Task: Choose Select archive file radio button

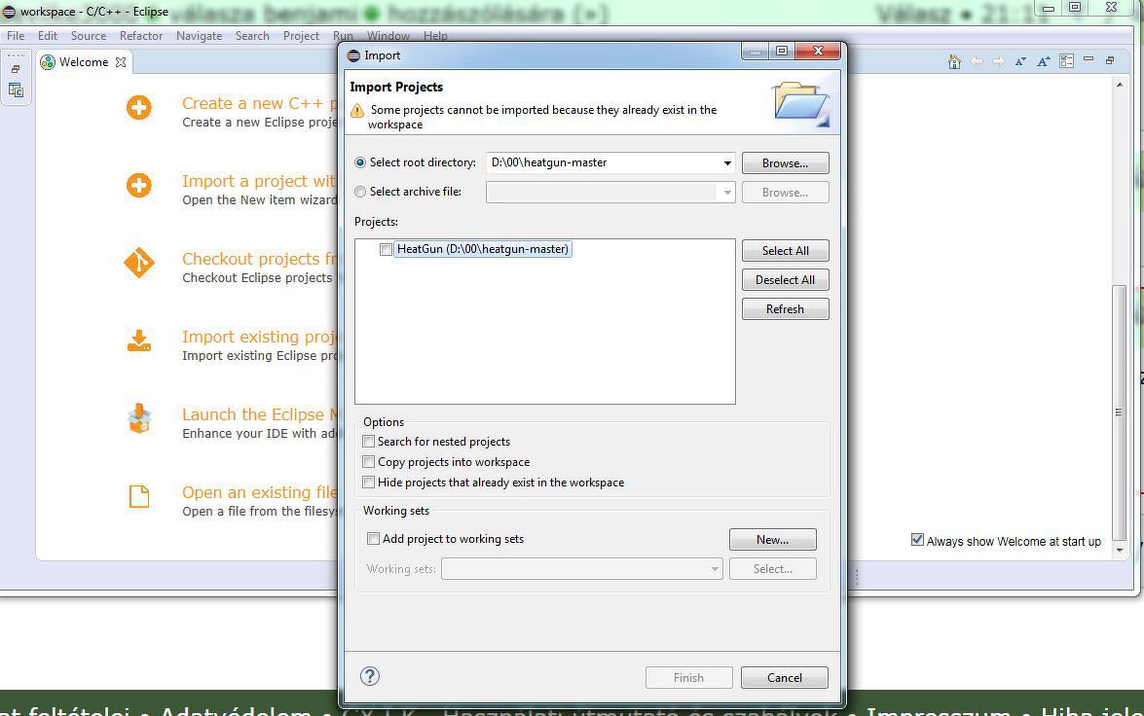Action: [359, 192]
